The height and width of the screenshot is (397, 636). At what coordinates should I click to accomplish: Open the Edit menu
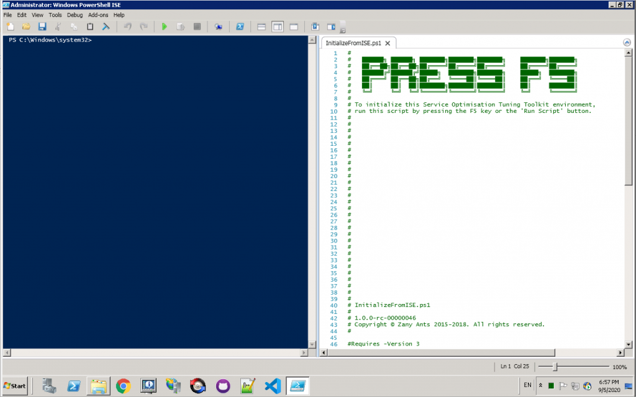click(22, 15)
